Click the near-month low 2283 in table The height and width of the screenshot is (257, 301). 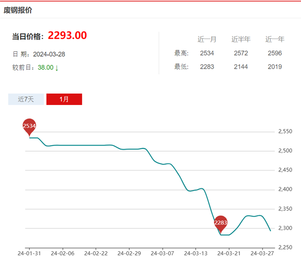pos(207,67)
